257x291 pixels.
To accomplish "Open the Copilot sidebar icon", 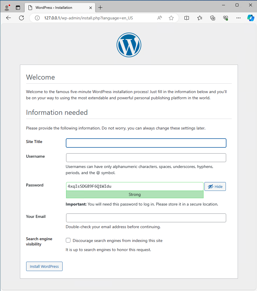I will (251, 18).
